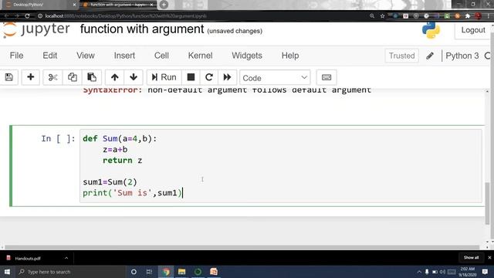Open Cortana circle icon in taskbar

coord(134,272)
